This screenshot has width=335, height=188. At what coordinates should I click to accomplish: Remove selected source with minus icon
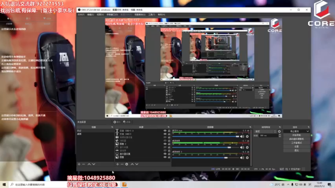[x=122, y=164]
